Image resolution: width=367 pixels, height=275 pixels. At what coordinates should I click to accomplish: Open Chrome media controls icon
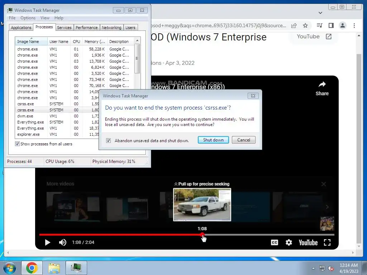[x=319, y=25]
